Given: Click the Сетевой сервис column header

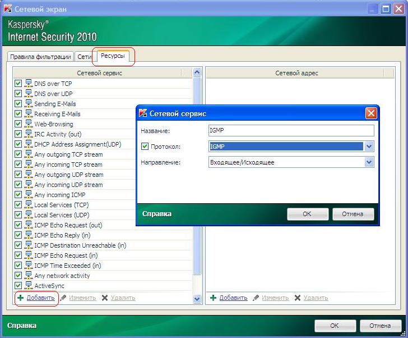Looking at the screenshot, I should pyautogui.click(x=99, y=73).
